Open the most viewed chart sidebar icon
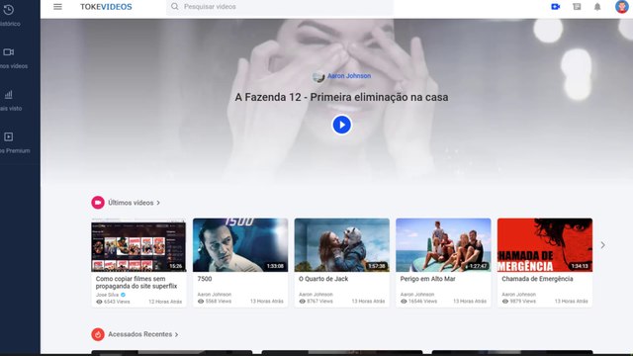This screenshot has width=633, height=356. 9,95
